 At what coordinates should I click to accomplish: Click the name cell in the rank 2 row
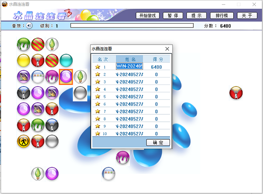129,74
